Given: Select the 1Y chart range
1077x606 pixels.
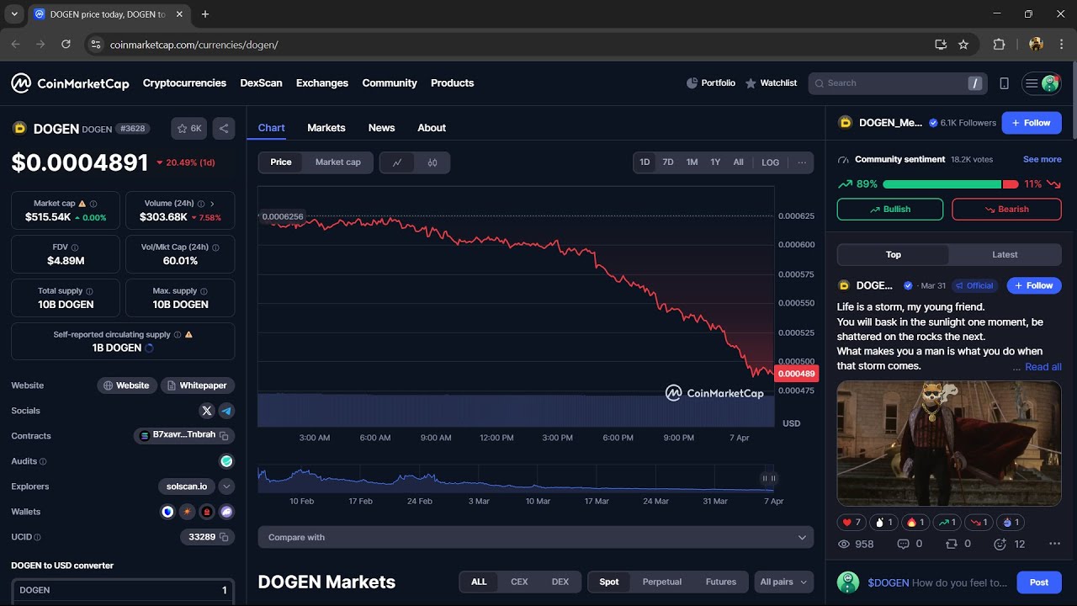Looking at the screenshot, I should [x=715, y=162].
